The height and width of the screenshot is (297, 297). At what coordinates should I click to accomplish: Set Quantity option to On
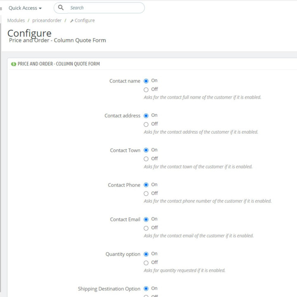[146, 254]
